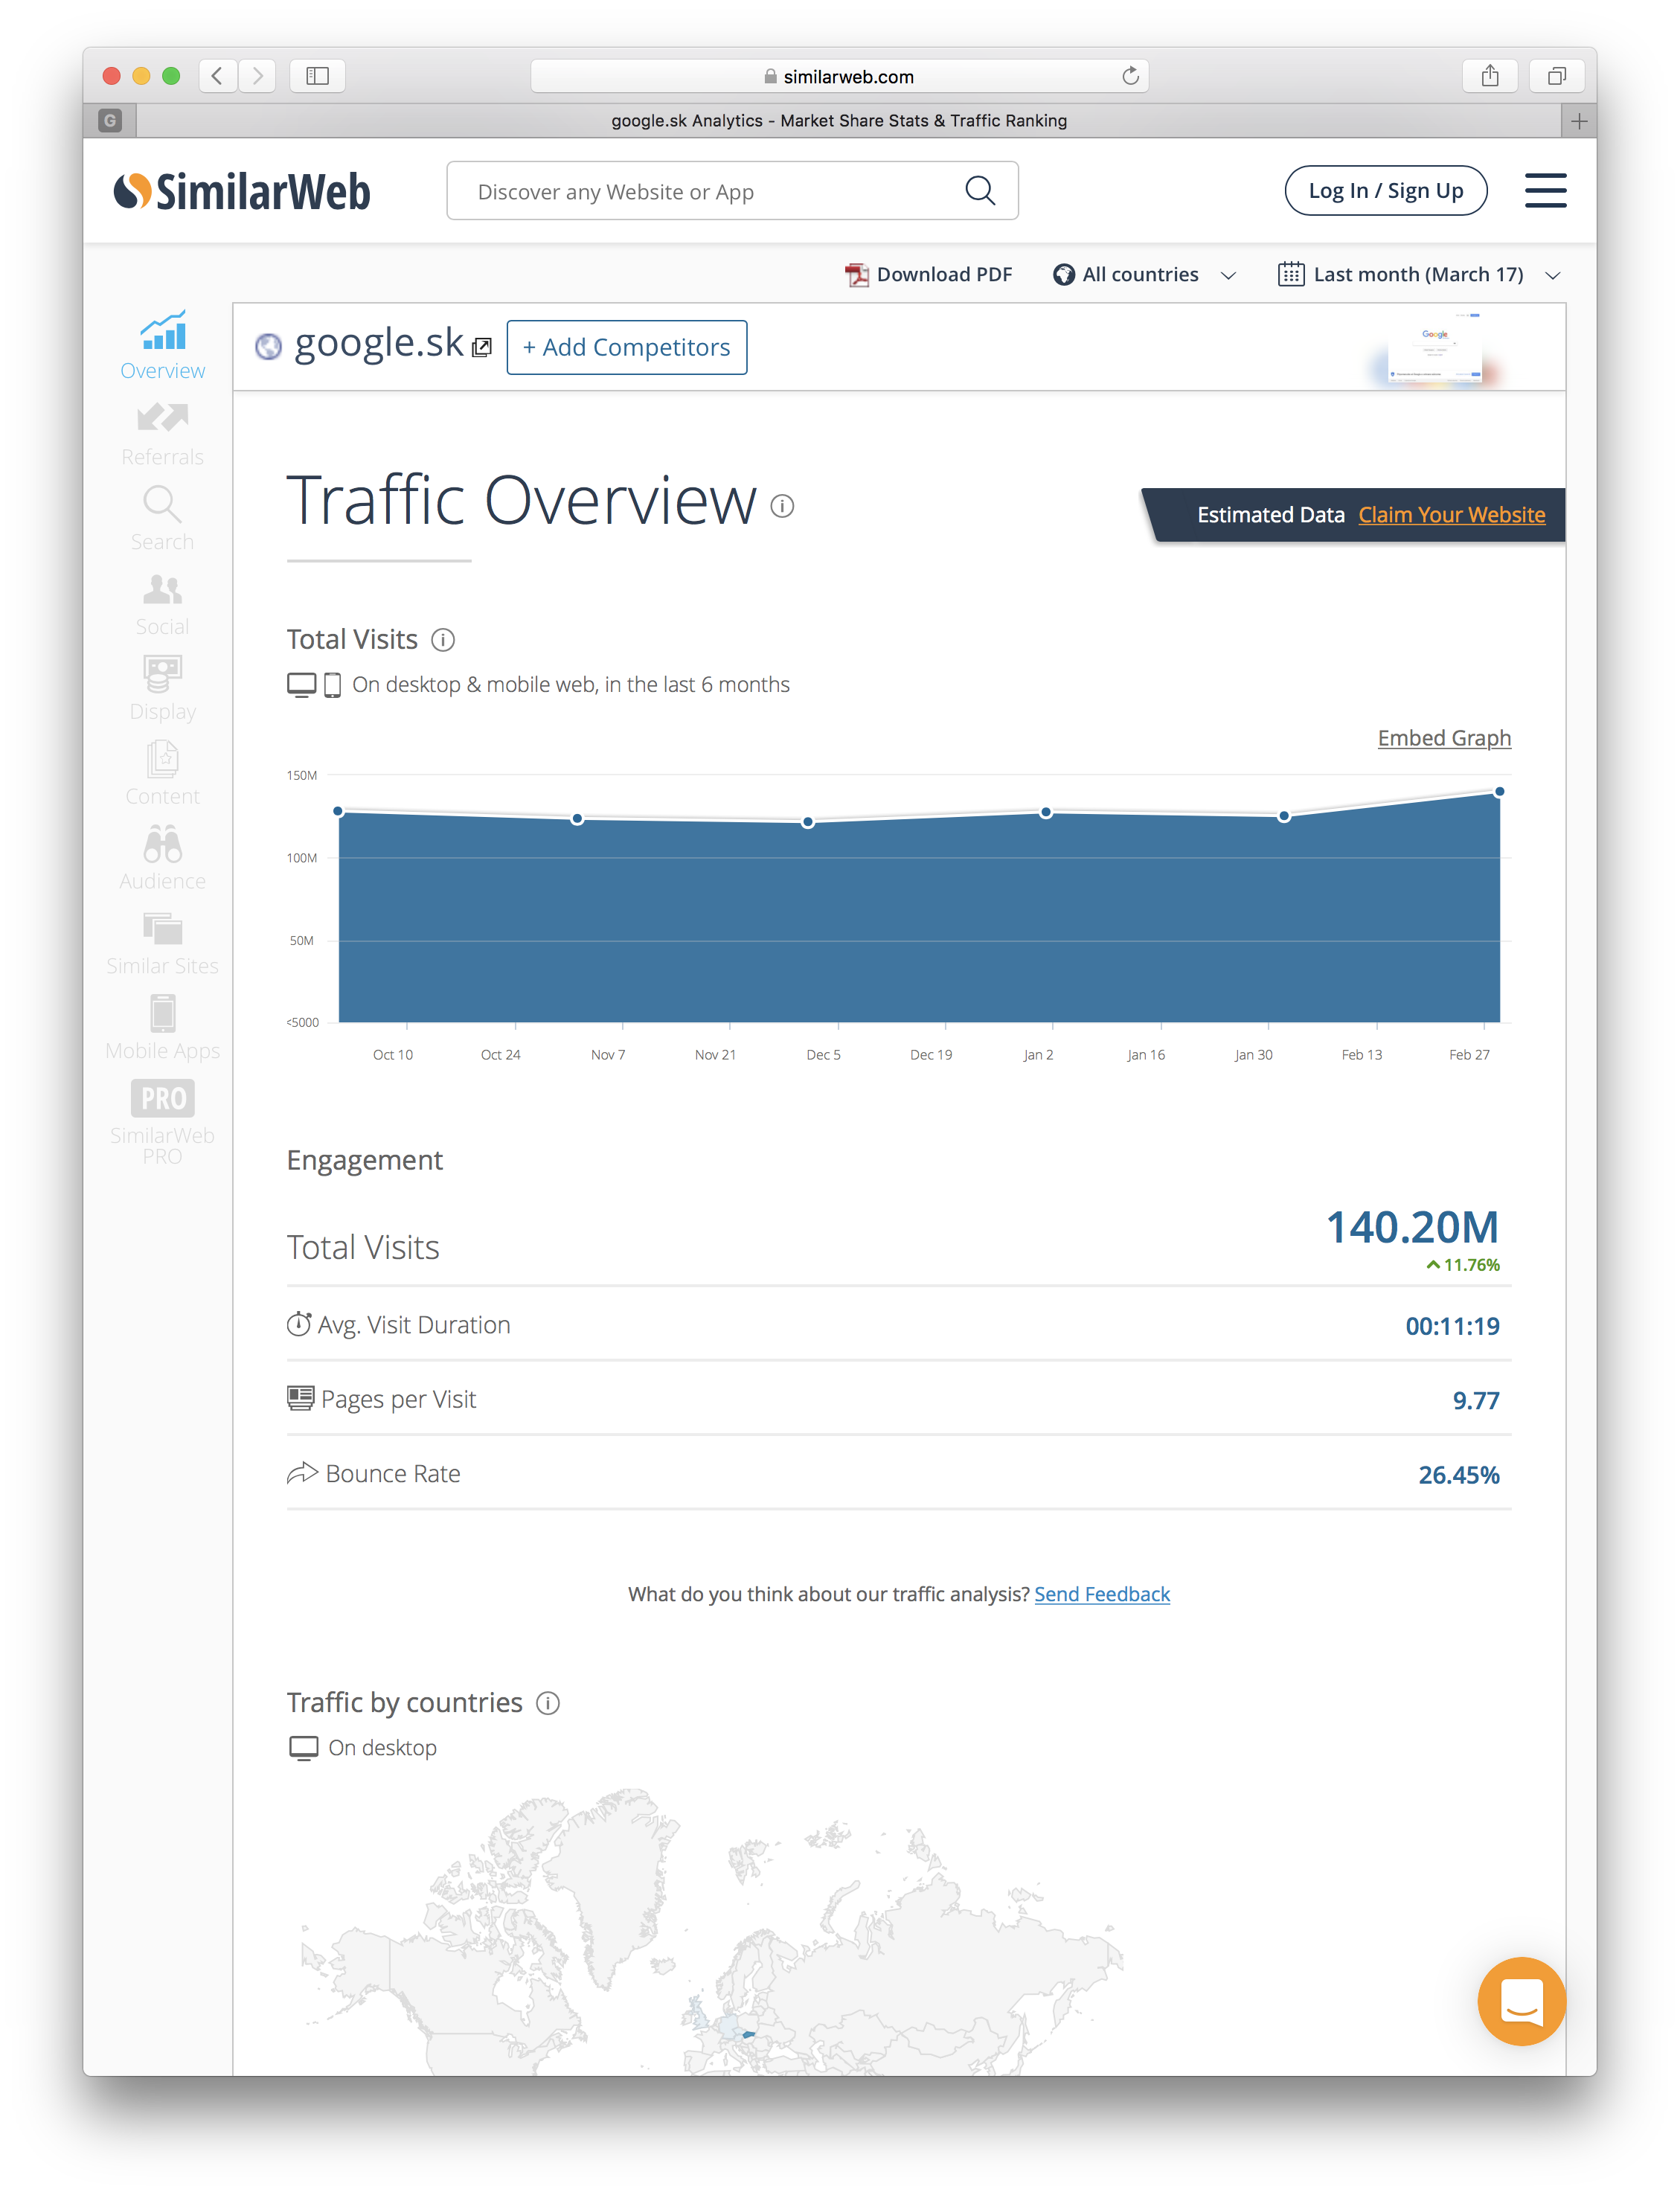Click Log In / Sign Up button
The image size is (1680, 2195).
[1385, 190]
